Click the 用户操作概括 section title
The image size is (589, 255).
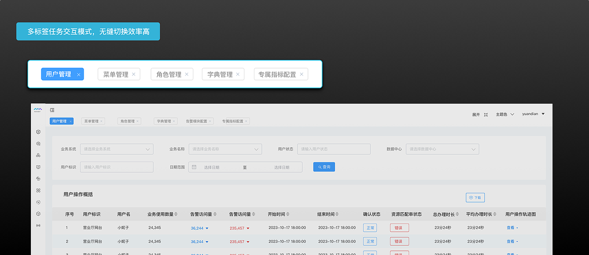(78, 195)
